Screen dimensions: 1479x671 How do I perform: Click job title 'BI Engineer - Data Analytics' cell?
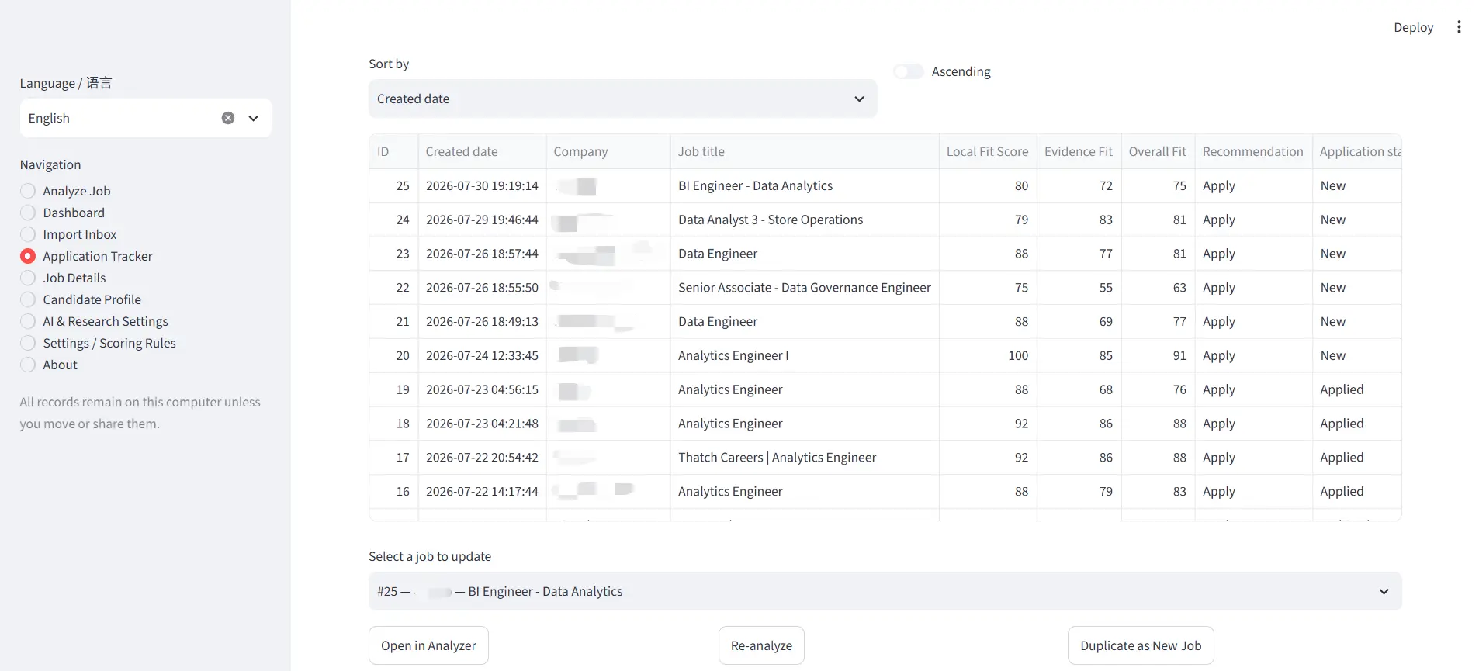(x=805, y=186)
